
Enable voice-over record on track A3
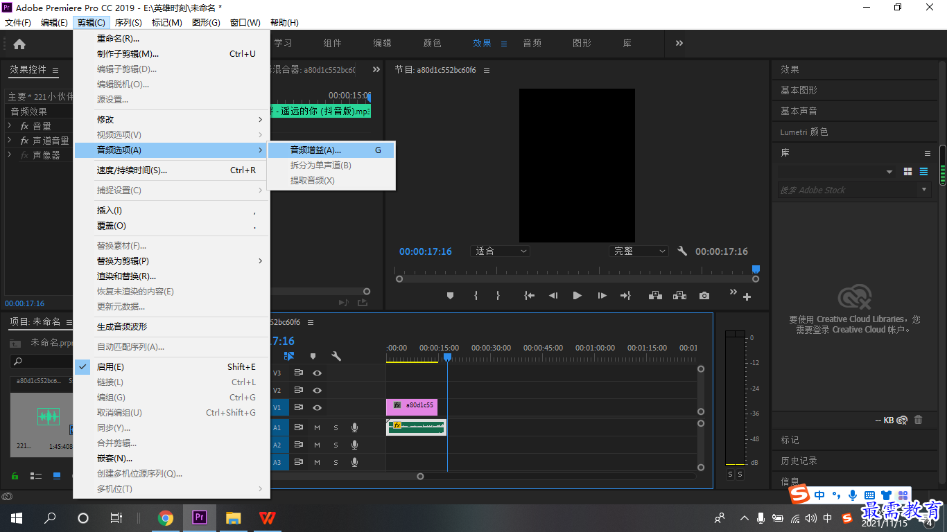pyautogui.click(x=354, y=462)
